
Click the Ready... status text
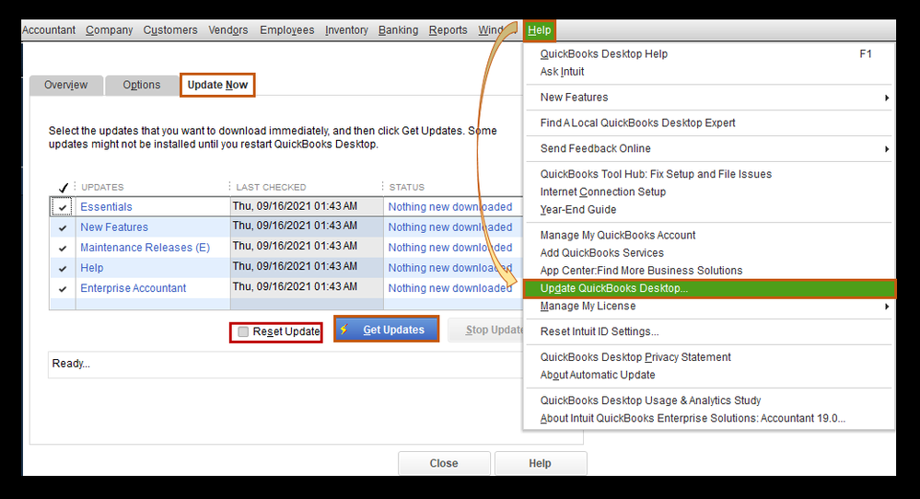71,364
